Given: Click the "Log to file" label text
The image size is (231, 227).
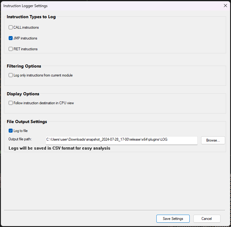Looking at the screenshot, I should (21, 131).
